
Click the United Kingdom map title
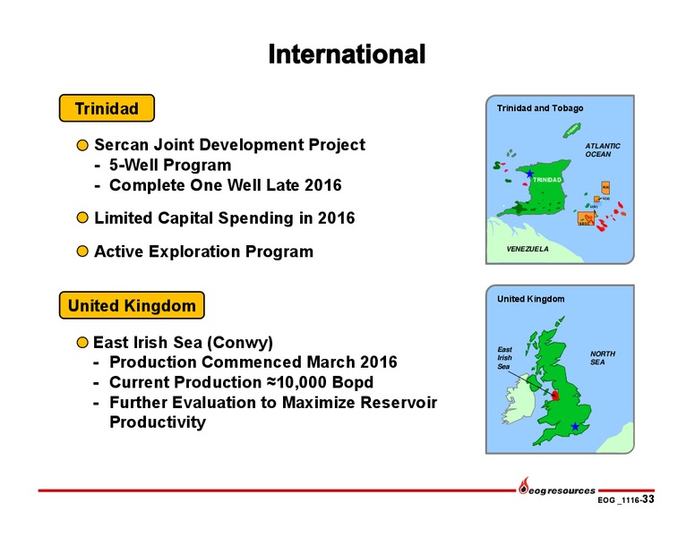point(530,299)
